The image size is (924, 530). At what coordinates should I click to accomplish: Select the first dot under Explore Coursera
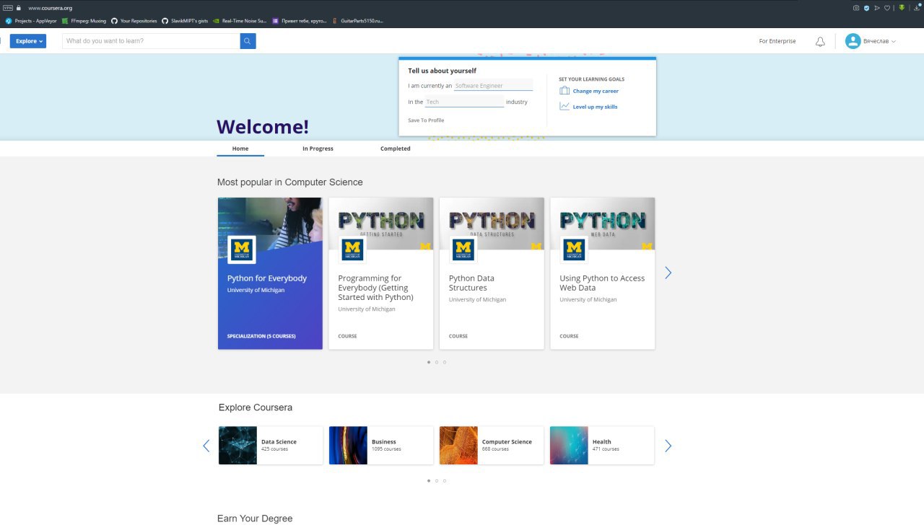[429, 480]
